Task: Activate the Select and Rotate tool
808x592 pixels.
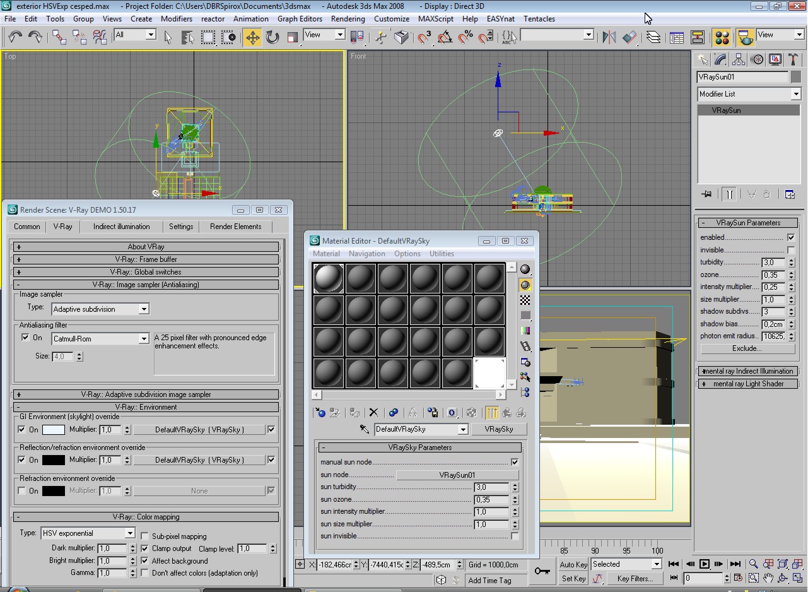Action: point(272,37)
